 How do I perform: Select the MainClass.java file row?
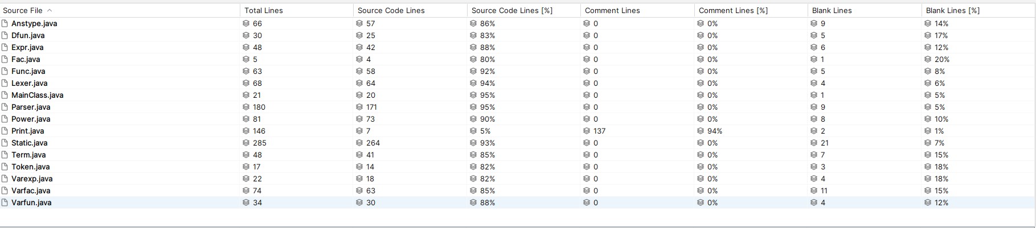click(517, 95)
